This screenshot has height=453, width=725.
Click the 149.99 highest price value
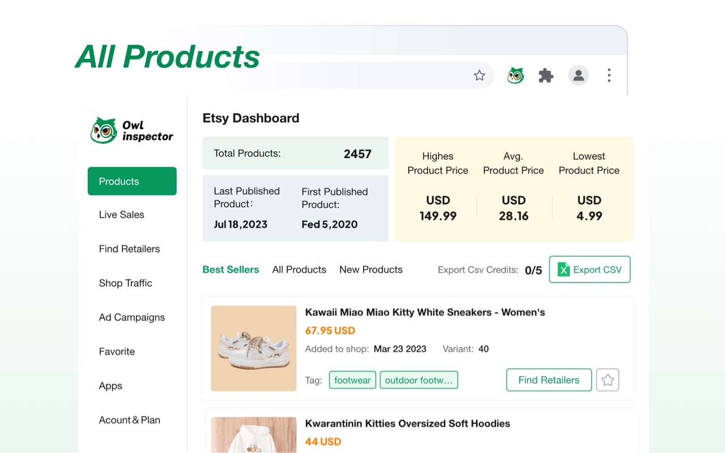point(438,216)
